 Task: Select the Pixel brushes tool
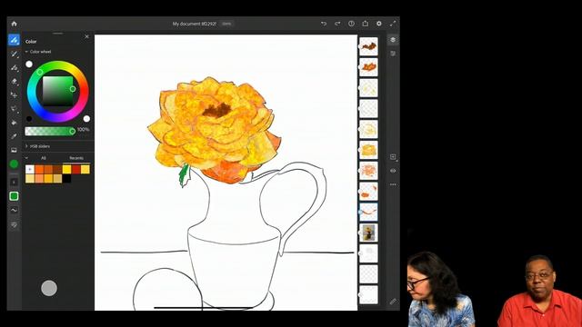(x=15, y=40)
